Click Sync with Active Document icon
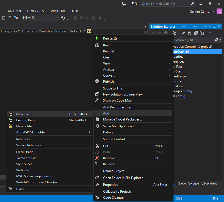 pyautogui.click(x=184, y=33)
